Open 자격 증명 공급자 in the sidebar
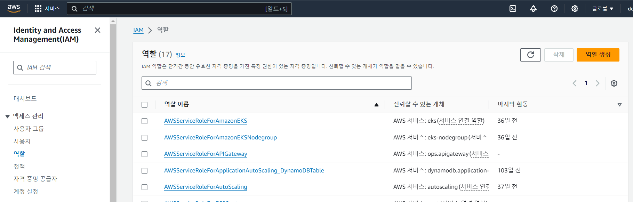This screenshot has height=202, width=633. click(x=35, y=179)
